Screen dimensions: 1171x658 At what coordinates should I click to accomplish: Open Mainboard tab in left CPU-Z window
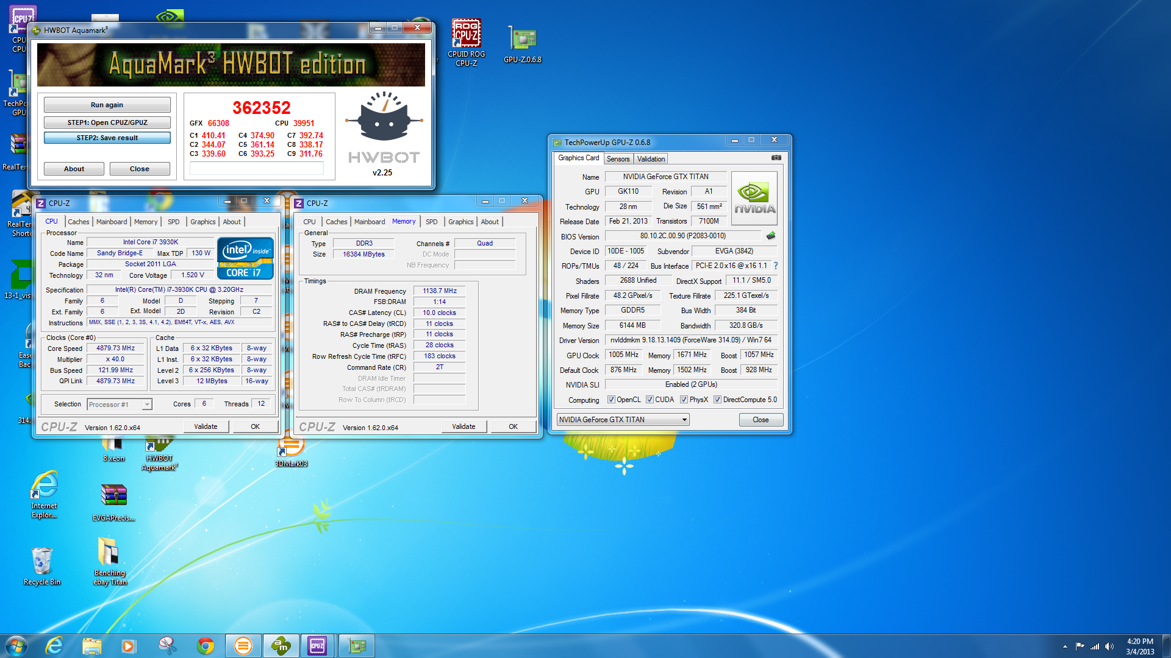[x=112, y=222]
